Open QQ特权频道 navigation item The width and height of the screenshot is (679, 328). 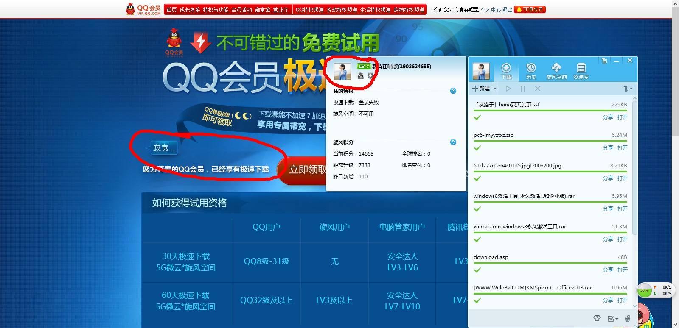[309, 10]
